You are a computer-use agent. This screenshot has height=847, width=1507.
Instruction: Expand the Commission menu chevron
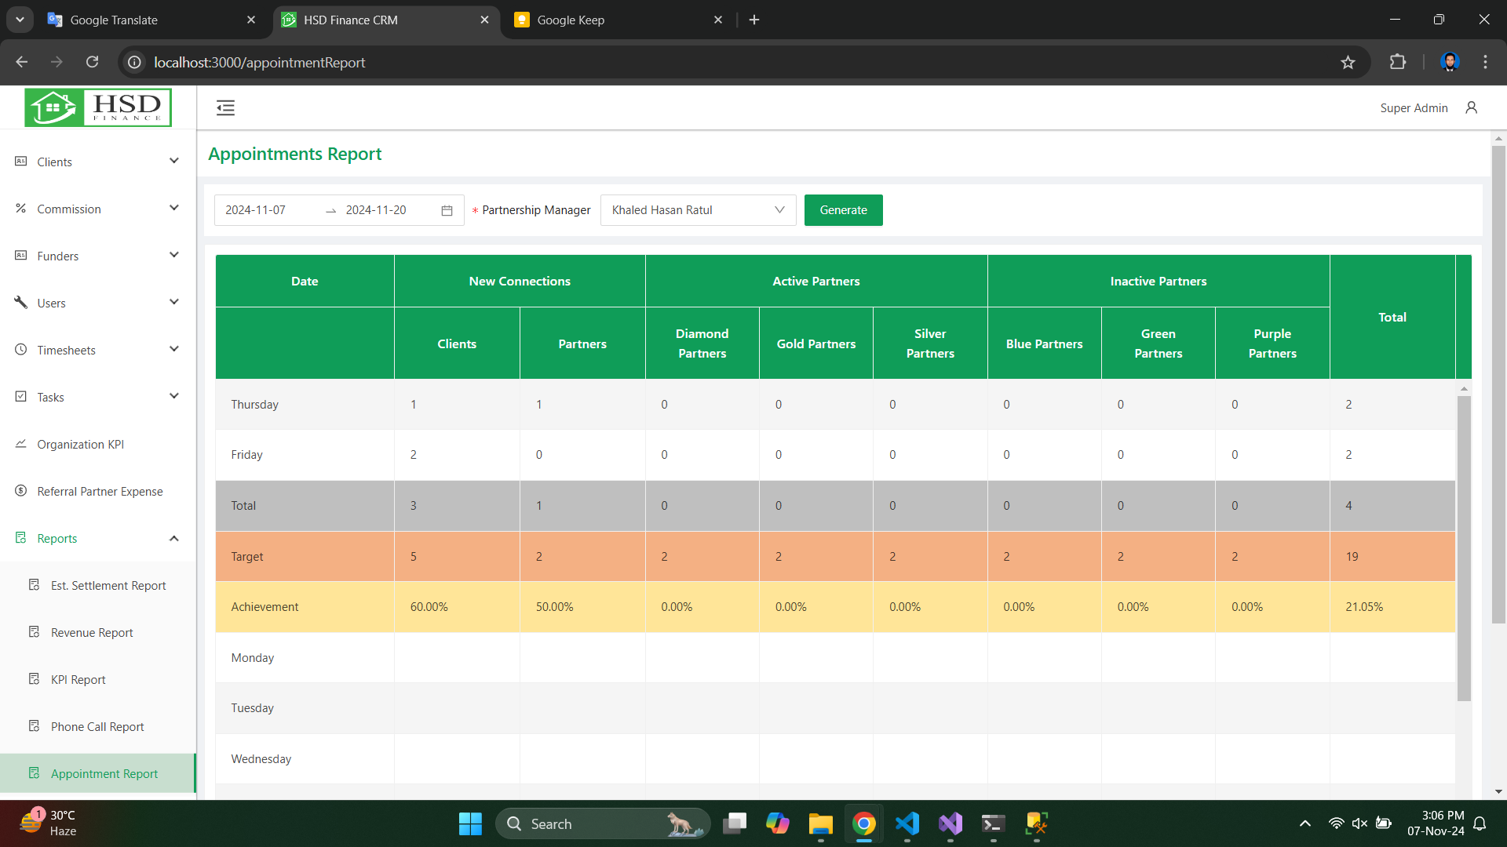[173, 209]
